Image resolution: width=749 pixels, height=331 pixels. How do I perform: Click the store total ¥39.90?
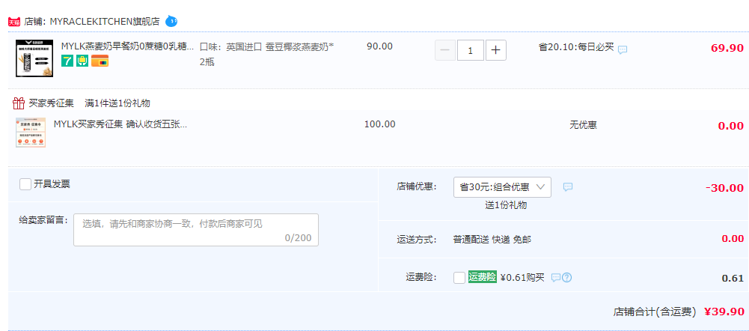click(x=724, y=312)
